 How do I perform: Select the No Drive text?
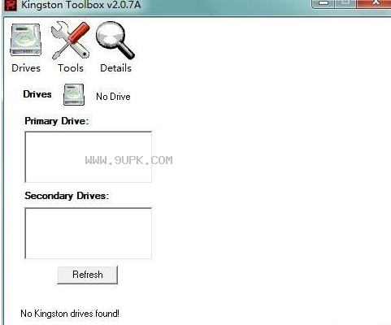point(113,97)
